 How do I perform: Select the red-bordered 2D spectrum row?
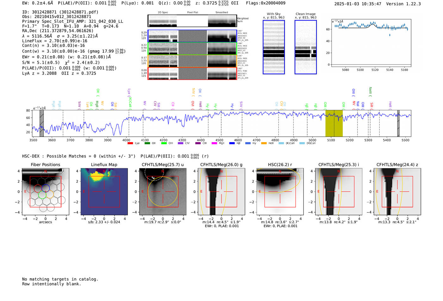click(192, 74)
